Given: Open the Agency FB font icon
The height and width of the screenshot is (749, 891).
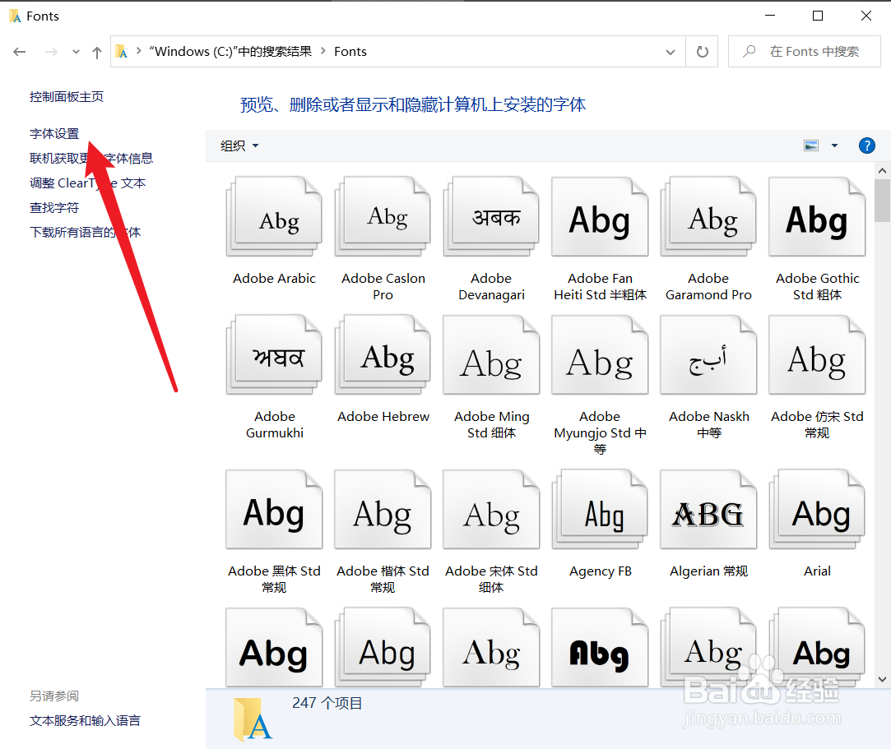Looking at the screenshot, I should point(600,510).
